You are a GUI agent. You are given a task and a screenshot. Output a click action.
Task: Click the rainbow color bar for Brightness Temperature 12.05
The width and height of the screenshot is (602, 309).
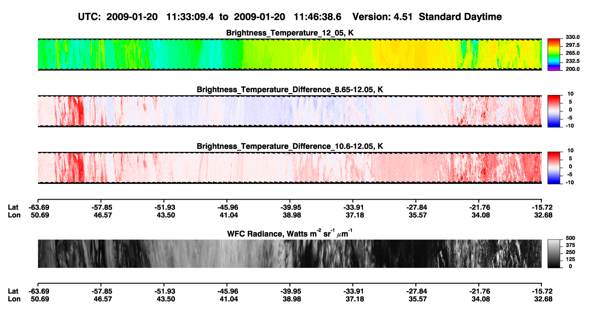554,55
